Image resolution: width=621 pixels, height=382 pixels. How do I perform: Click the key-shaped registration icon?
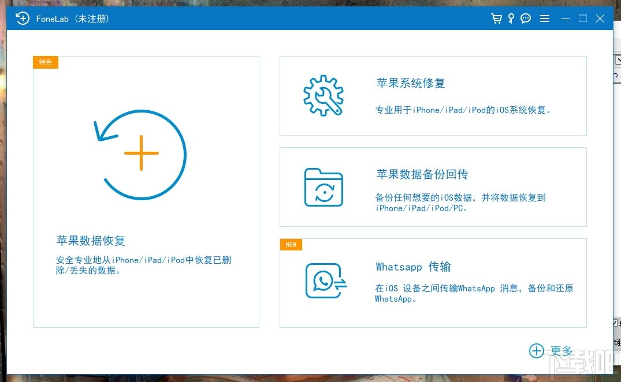510,18
